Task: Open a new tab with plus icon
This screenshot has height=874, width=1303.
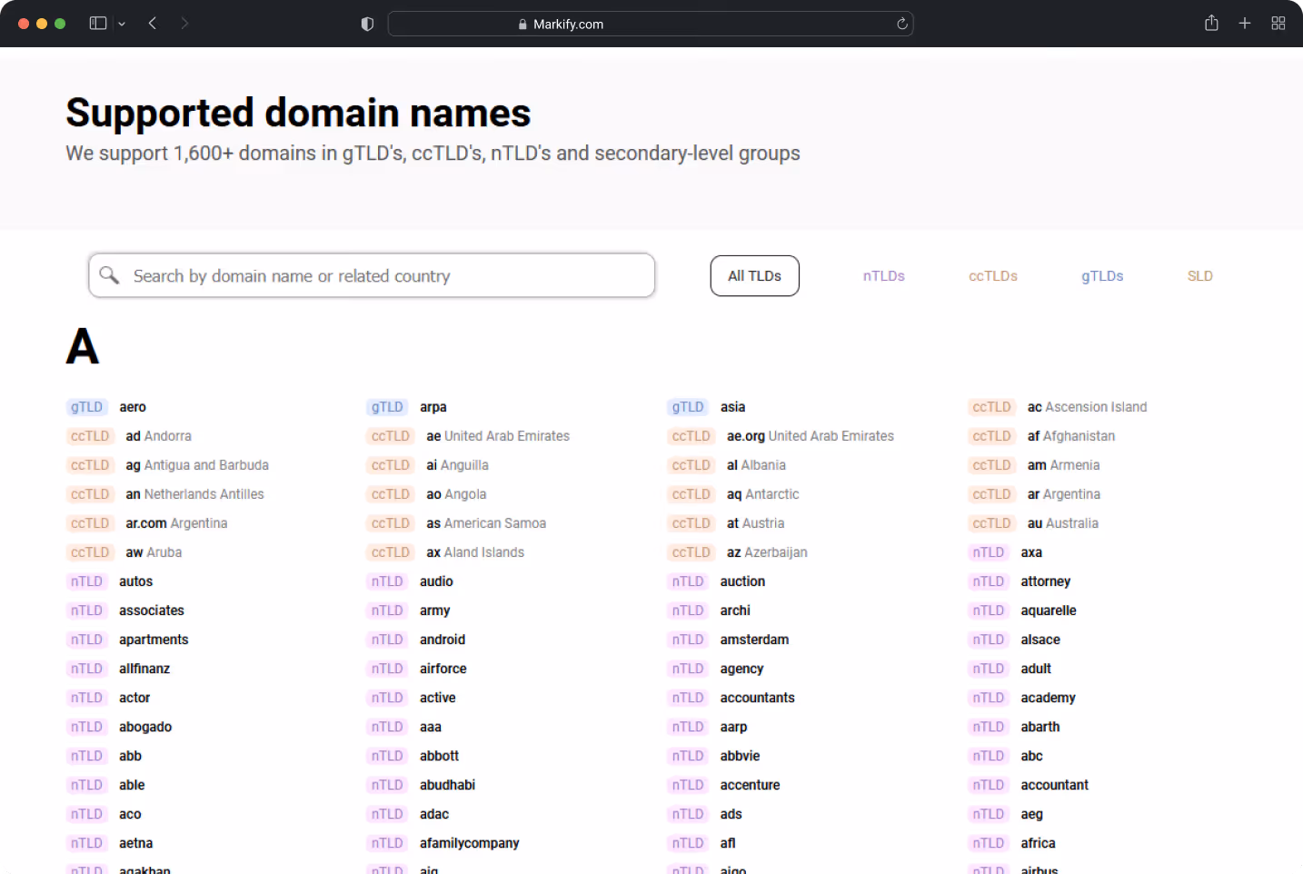Action: click(x=1245, y=24)
